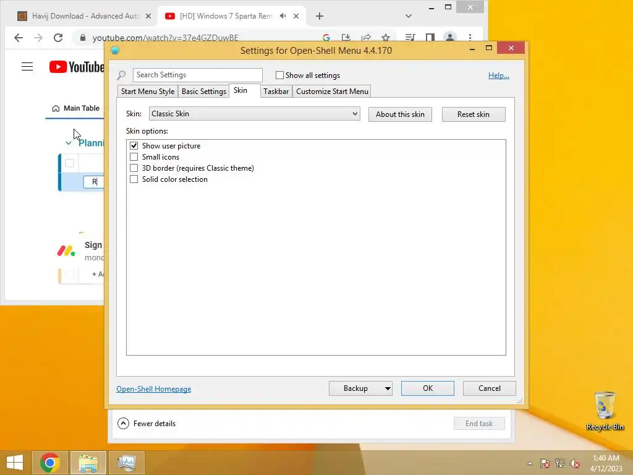The image size is (633, 475).
Task: Open Chrome profile avatar
Action: [450, 37]
